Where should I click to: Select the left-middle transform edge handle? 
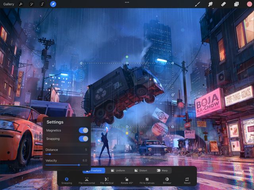[81, 95]
